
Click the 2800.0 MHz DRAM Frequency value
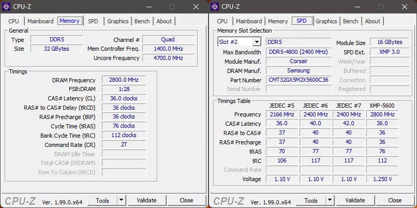(124, 80)
